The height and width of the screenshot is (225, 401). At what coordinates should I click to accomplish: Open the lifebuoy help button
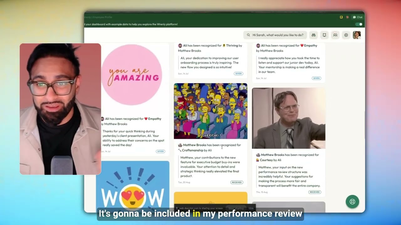352,202
